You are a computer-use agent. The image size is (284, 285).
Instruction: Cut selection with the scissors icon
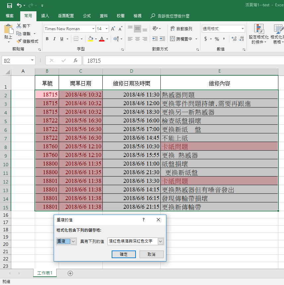coord(19,26)
